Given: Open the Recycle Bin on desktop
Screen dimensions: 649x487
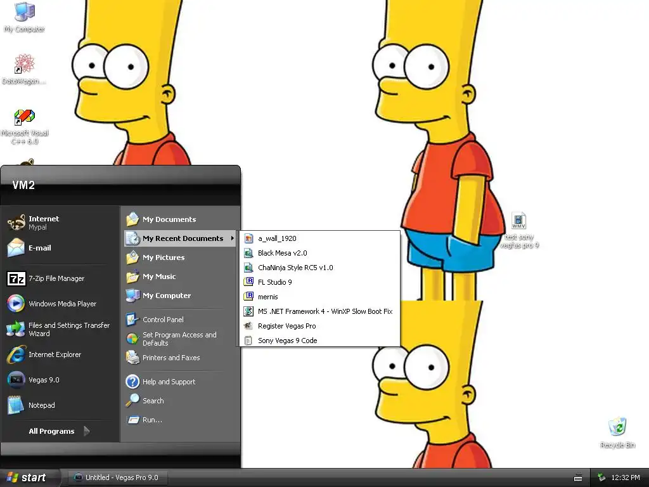Looking at the screenshot, I should [617, 432].
